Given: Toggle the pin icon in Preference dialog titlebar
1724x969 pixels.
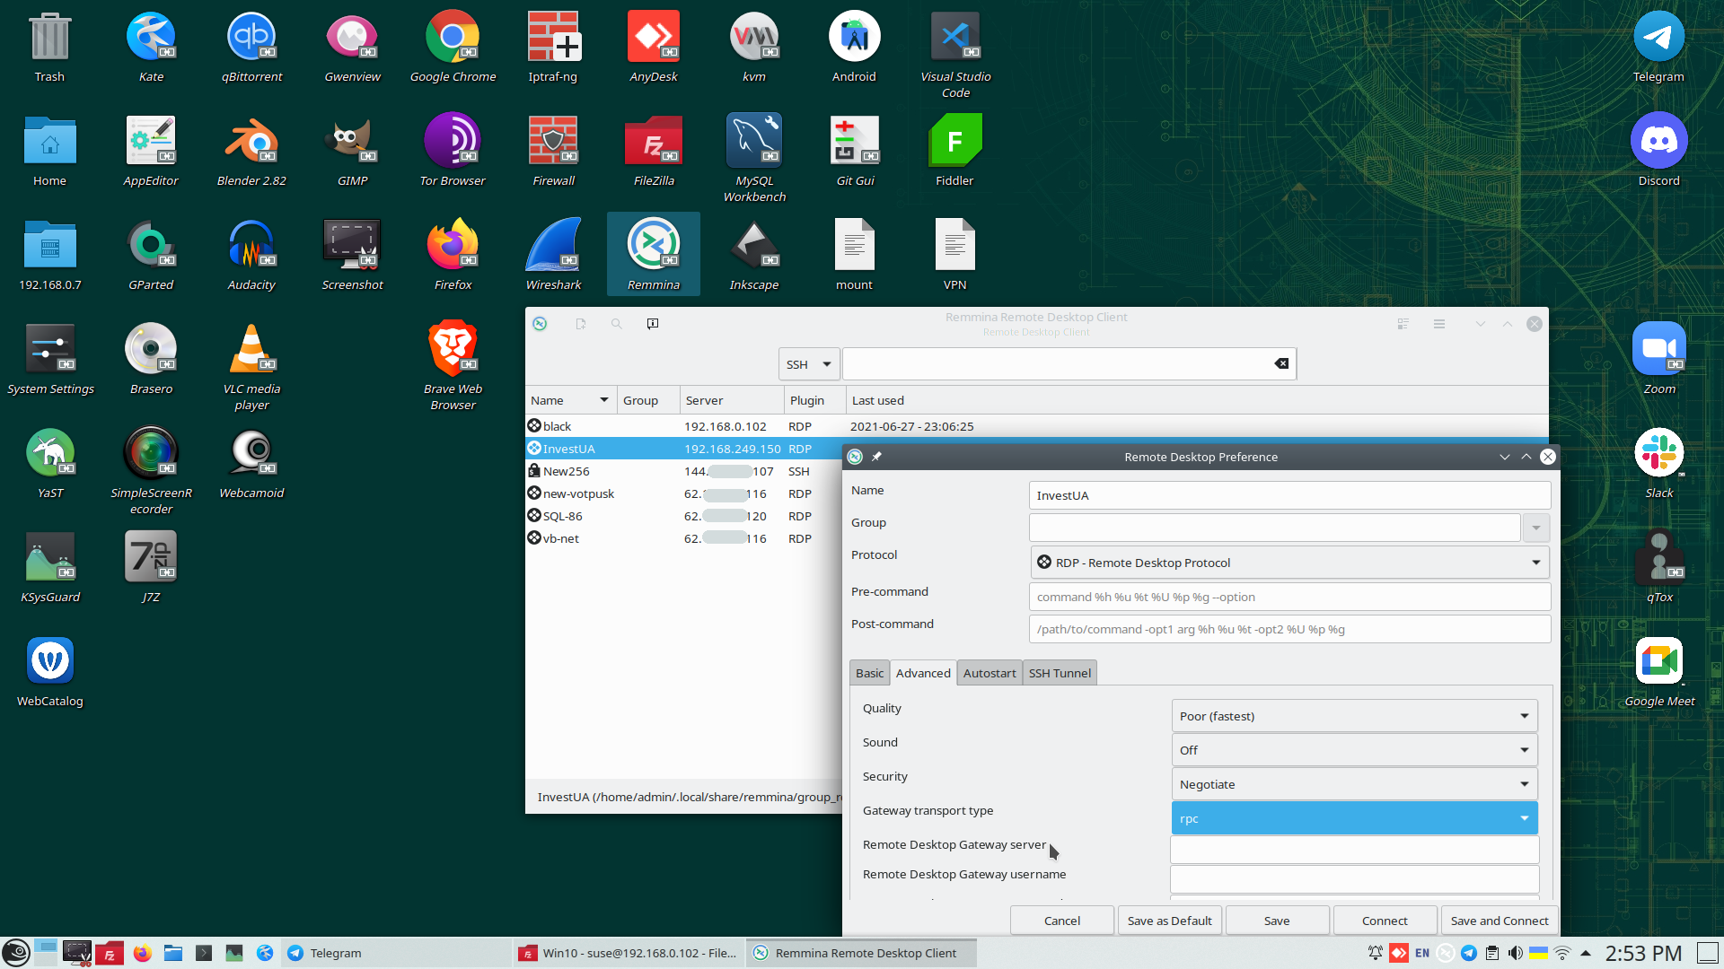Looking at the screenshot, I should tap(876, 457).
